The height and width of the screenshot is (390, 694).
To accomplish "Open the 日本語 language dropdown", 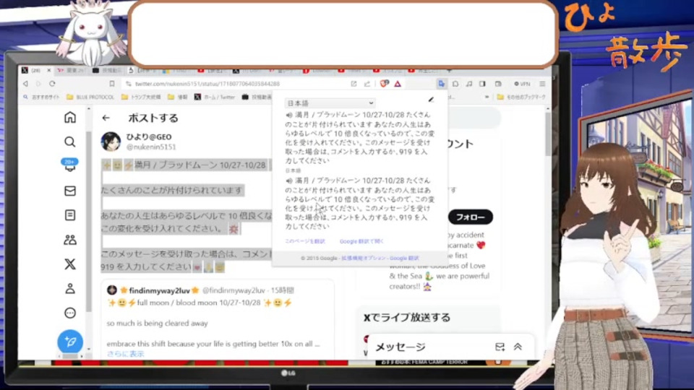I will [330, 103].
